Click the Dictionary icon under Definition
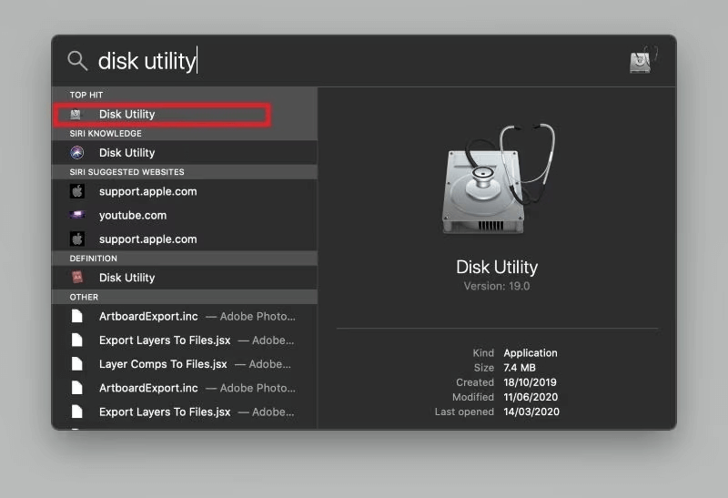Screen dimensions: 728x498 pos(77,278)
